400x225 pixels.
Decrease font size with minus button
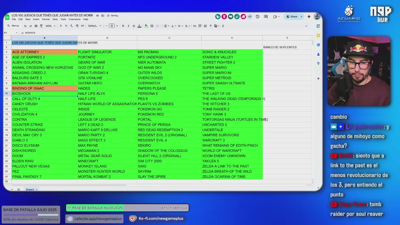coord(106,26)
